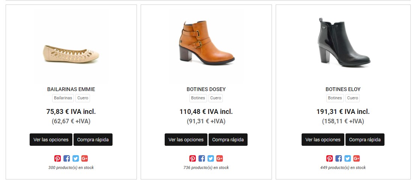This screenshot has width=413, height=181.
Task: Share Botines Eloy on Google Plus
Action: [x=357, y=159]
